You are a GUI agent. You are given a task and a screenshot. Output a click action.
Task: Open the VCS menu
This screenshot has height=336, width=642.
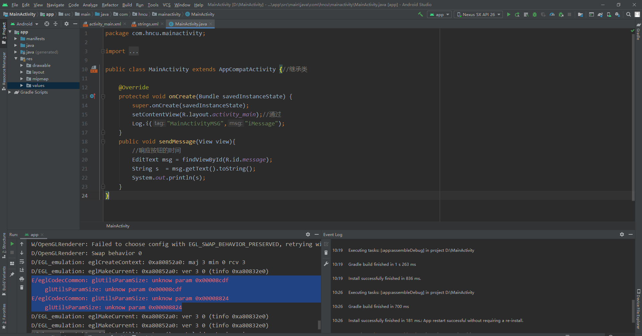point(167,5)
